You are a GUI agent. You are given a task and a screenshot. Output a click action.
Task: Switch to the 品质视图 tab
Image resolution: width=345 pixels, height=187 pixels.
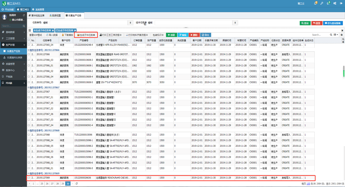point(55,15)
